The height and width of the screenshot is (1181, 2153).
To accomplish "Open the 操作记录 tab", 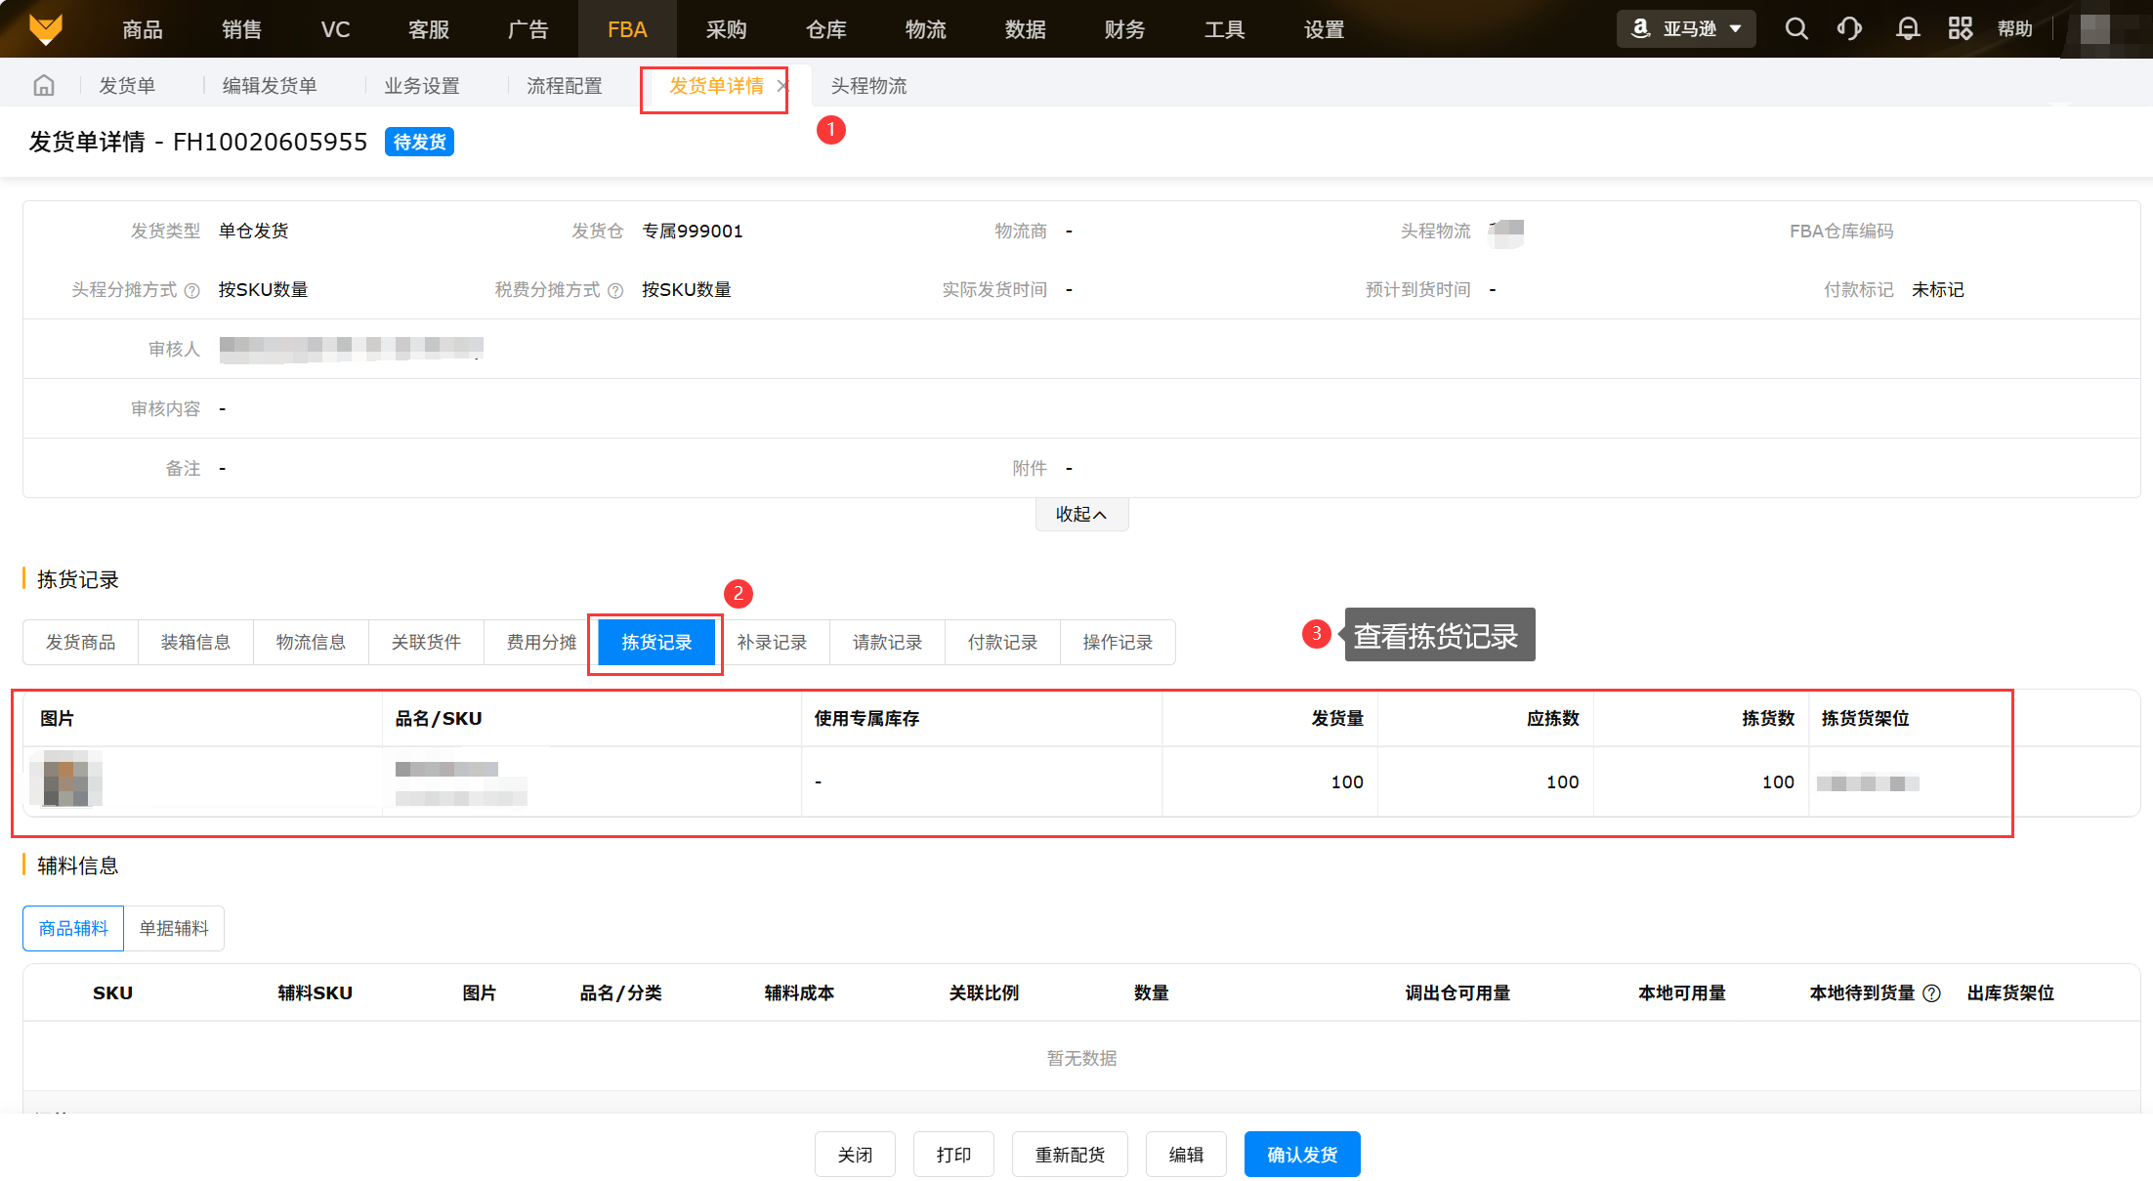I will (1118, 642).
